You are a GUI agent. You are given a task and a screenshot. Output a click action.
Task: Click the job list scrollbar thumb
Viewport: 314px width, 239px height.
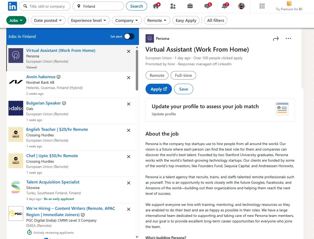click(x=137, y=70)
